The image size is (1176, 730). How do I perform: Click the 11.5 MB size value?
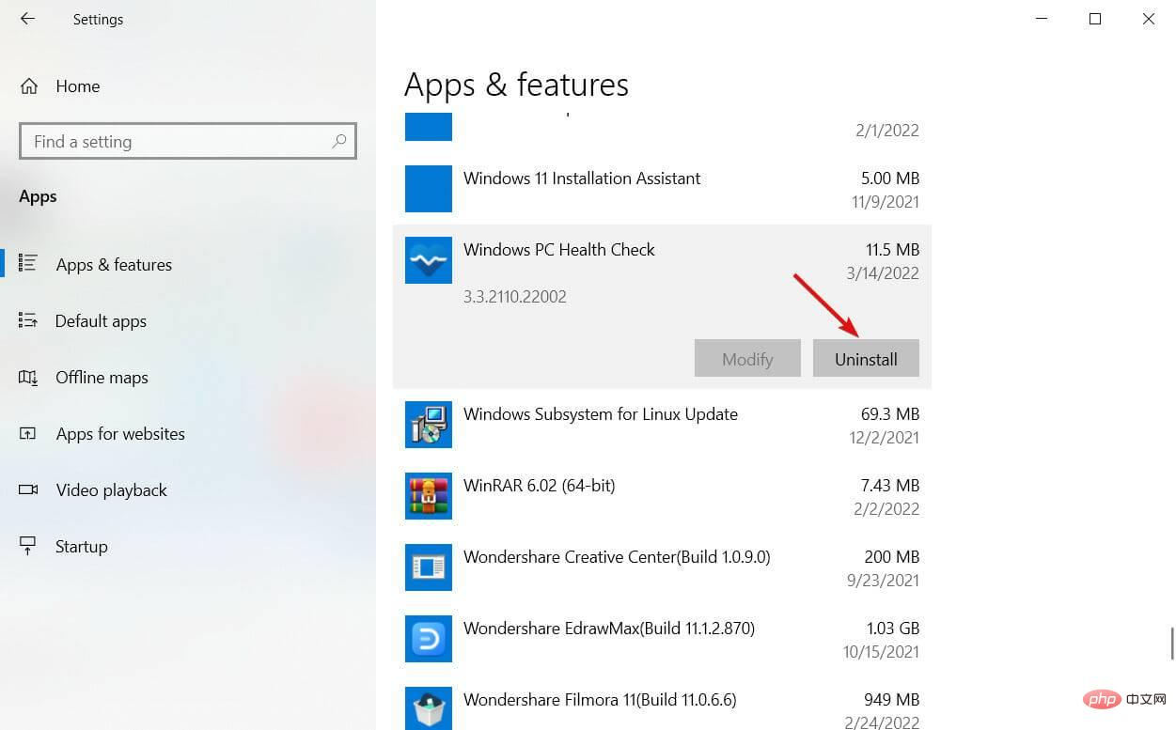[x=893, y=250]
